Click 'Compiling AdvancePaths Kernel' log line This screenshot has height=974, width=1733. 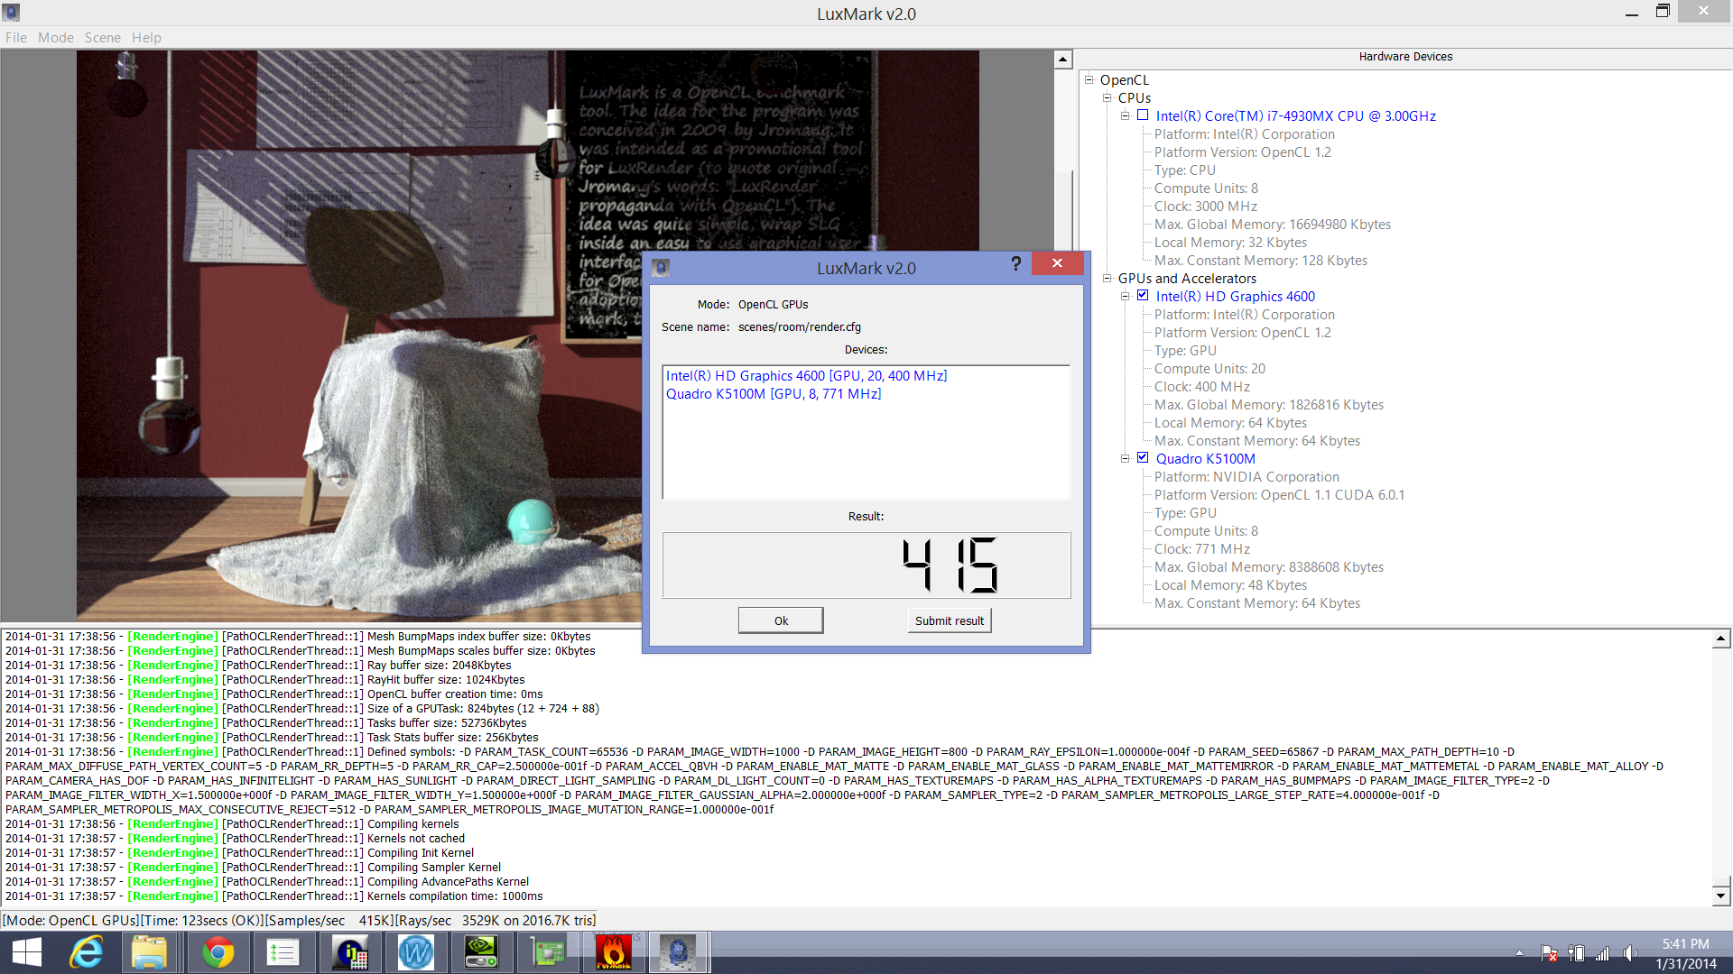267,882
